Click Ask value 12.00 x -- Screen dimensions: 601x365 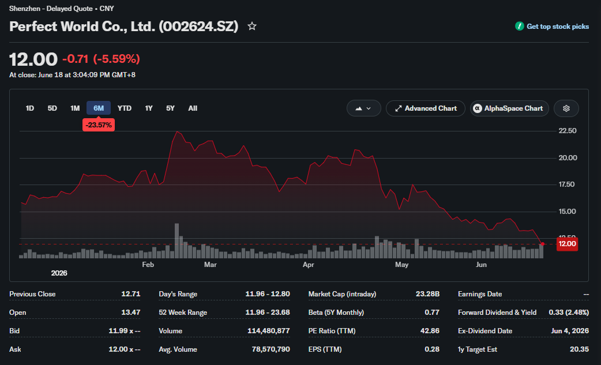pos(124,349)
